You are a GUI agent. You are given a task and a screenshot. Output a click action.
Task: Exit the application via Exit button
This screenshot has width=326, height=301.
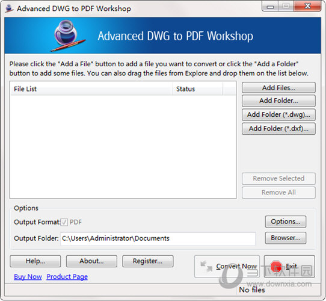tap(289, 267)
